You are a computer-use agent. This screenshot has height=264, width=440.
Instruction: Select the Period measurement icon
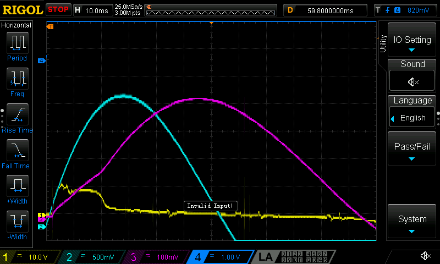[16, 43]
